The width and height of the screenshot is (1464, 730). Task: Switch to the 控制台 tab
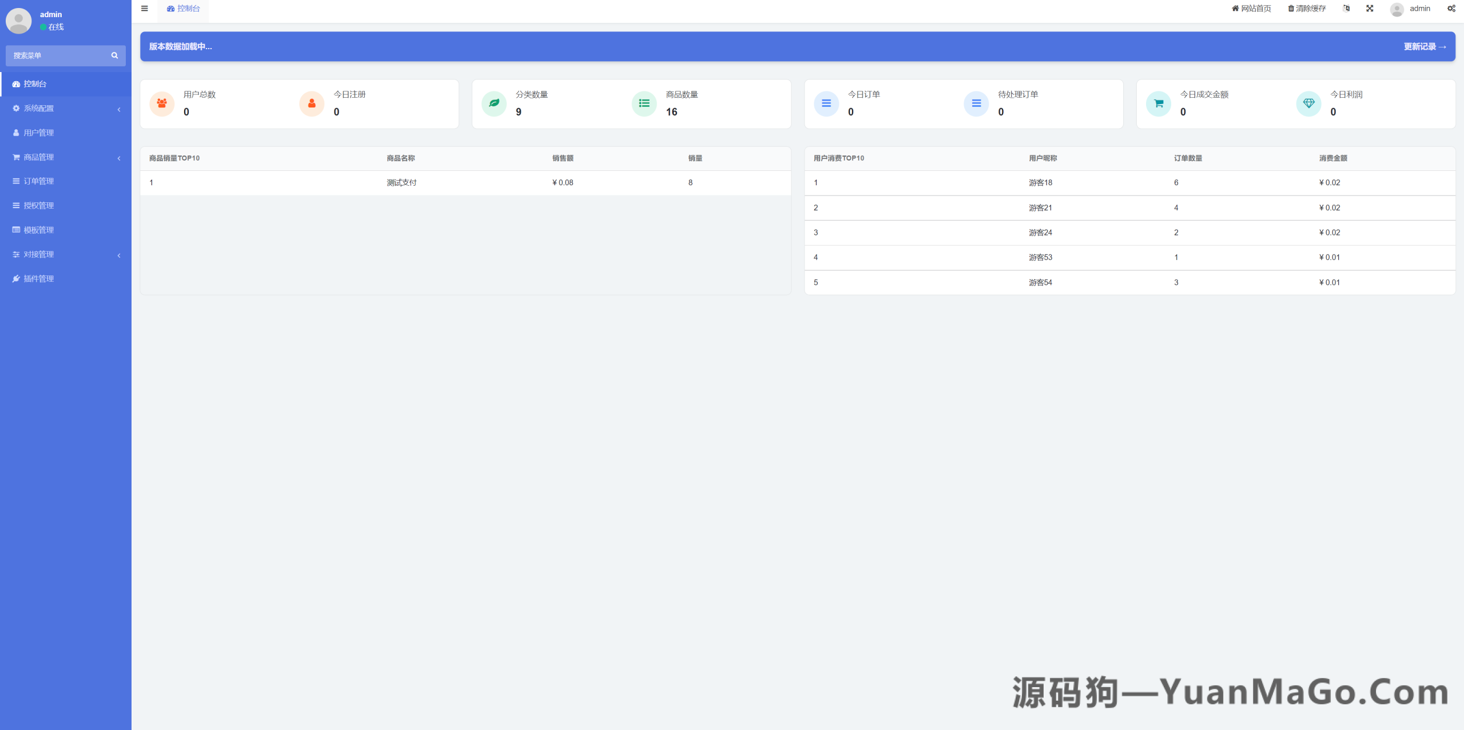tap(183, 8)
